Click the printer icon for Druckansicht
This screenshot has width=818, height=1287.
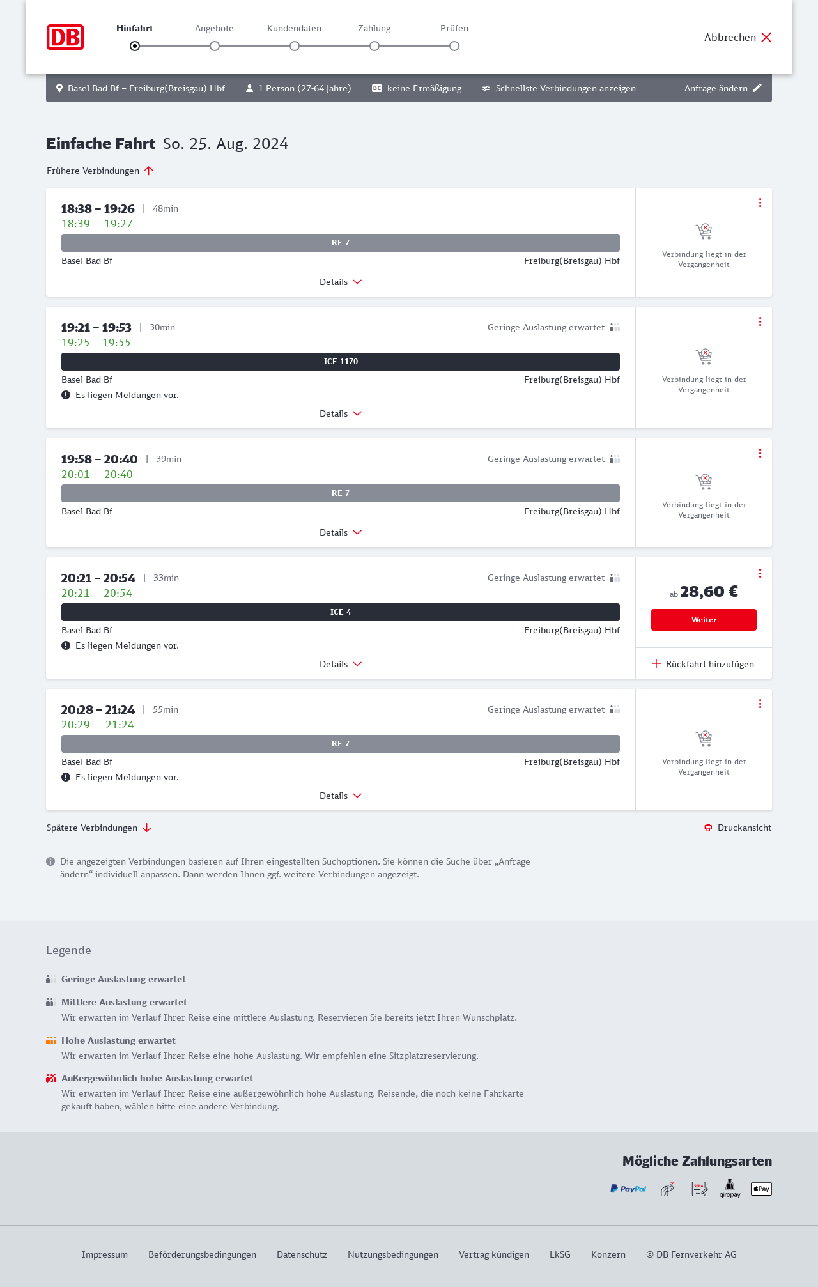pyautogui.click(x=708, y=828)
